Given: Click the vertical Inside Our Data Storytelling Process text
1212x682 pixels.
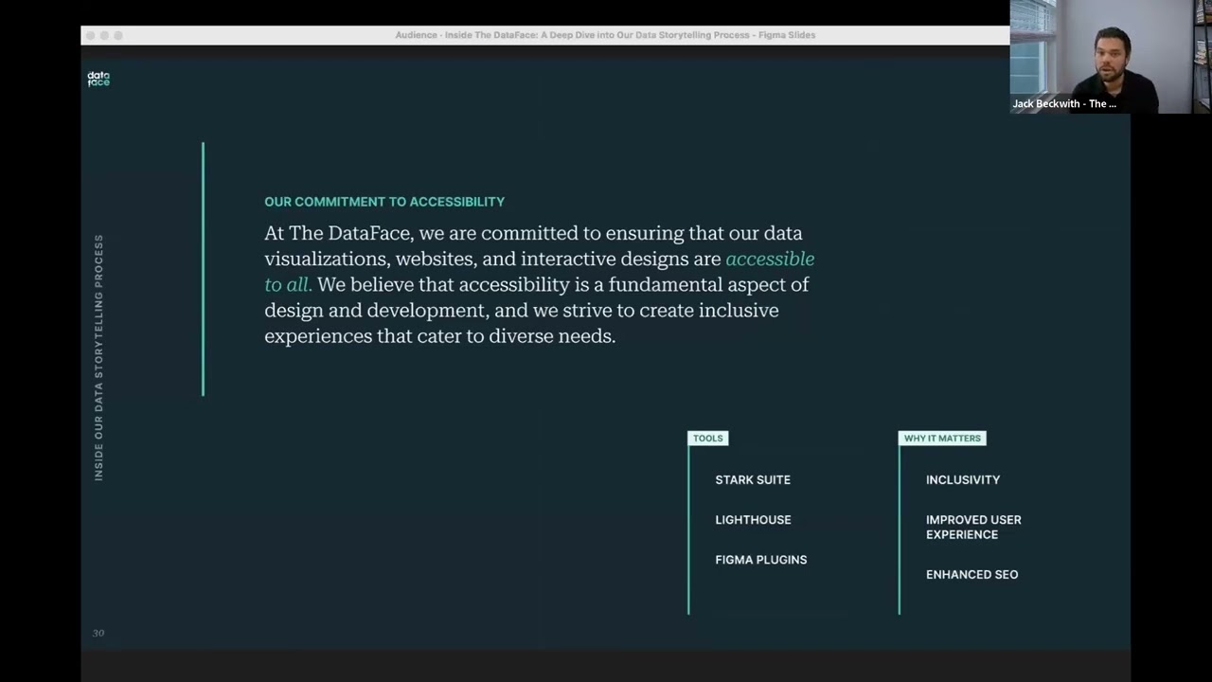Looking at the screenshot, I should pos(98,357).
